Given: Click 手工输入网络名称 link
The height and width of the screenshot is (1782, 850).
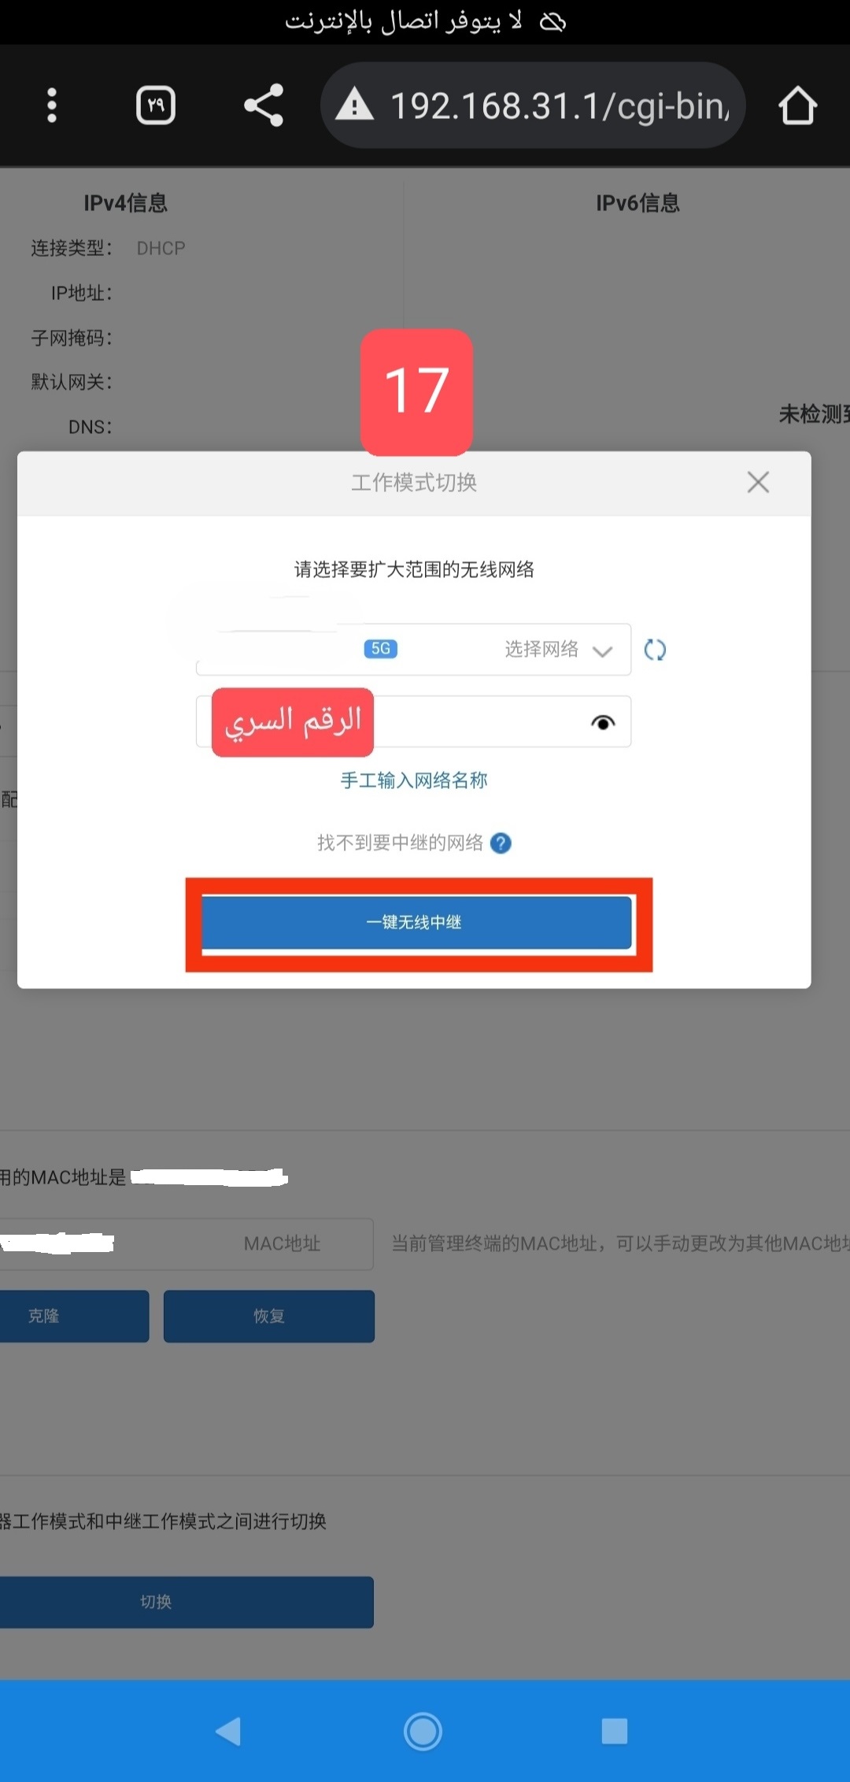Looking at the screenshot, I should [414, 780].
